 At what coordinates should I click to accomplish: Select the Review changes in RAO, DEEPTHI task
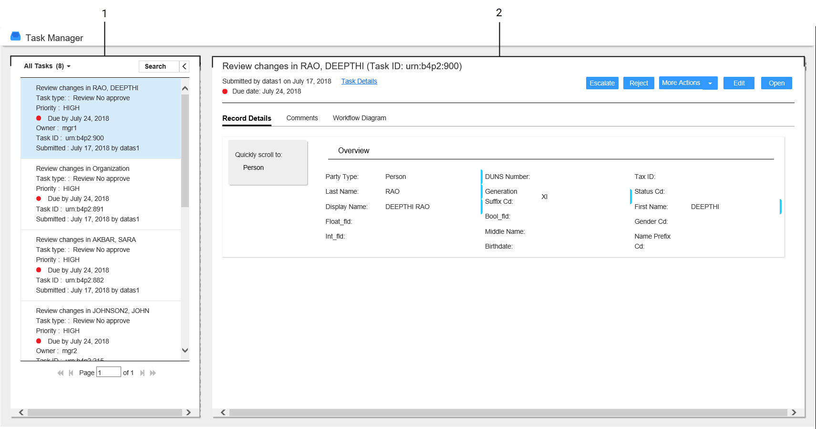[x=101, y=118]
